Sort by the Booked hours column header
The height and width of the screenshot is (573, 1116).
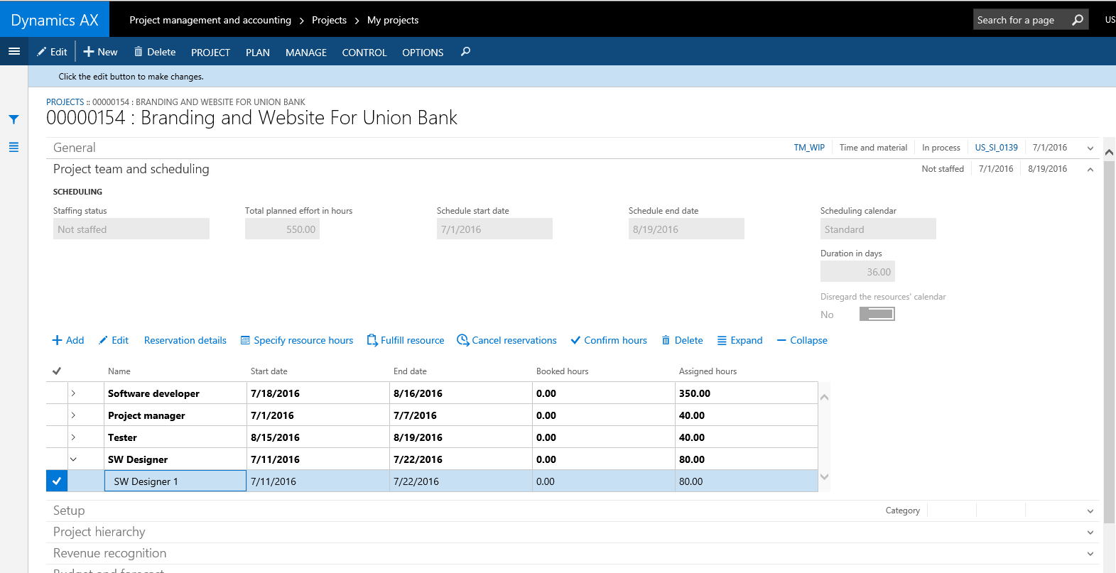pos(562,371)
